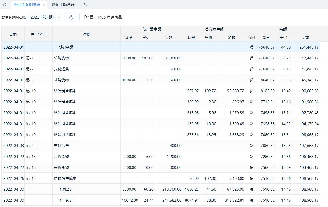
Task: Click the 余额 header group
Action: point(283,29)
